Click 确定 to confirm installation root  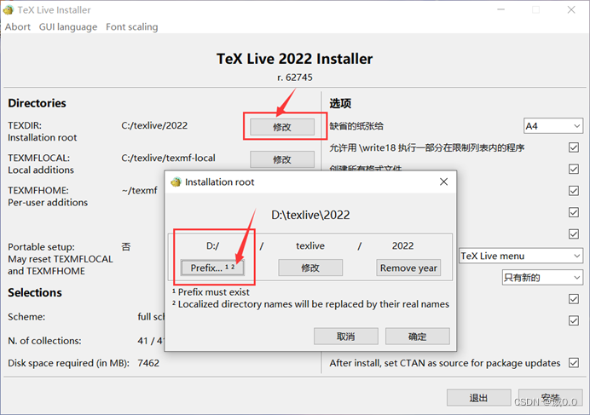[417, 337]
